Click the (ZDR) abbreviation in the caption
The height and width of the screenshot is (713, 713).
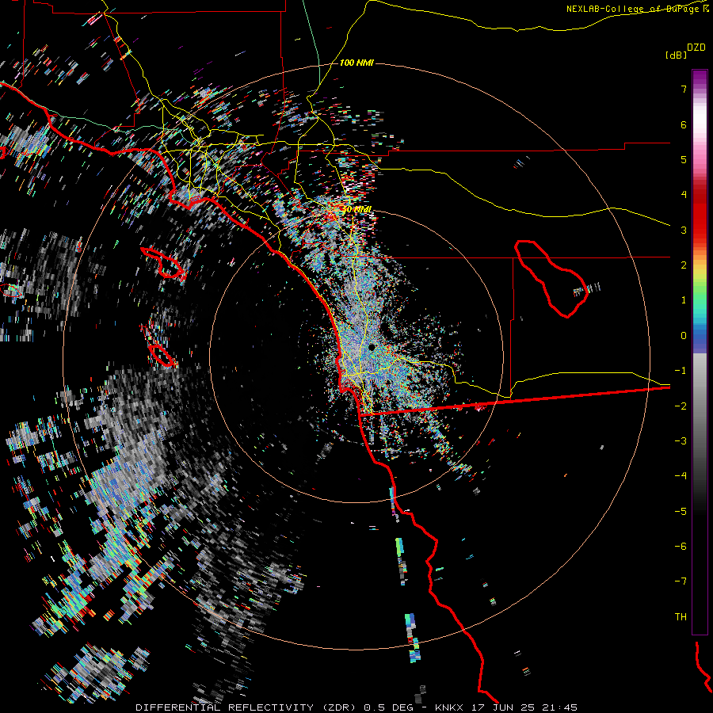click(339, 707)
